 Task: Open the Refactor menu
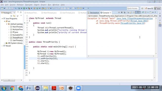coord(20,5)
